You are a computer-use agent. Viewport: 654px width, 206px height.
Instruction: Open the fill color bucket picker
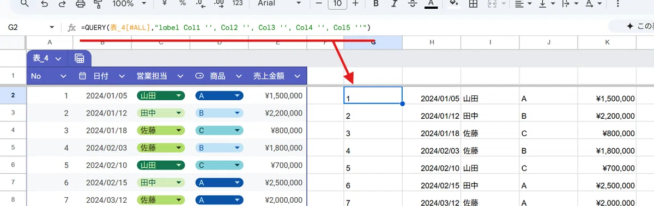point(453,3)
